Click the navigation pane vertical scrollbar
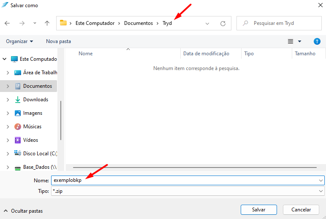Screen dimensions: 326x219 click(61, 121)
